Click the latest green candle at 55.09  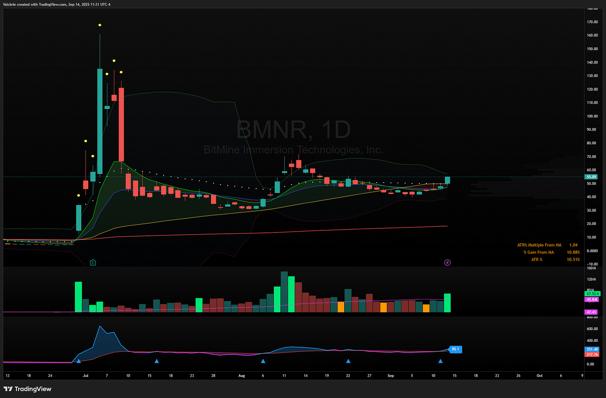coord(447,180)
